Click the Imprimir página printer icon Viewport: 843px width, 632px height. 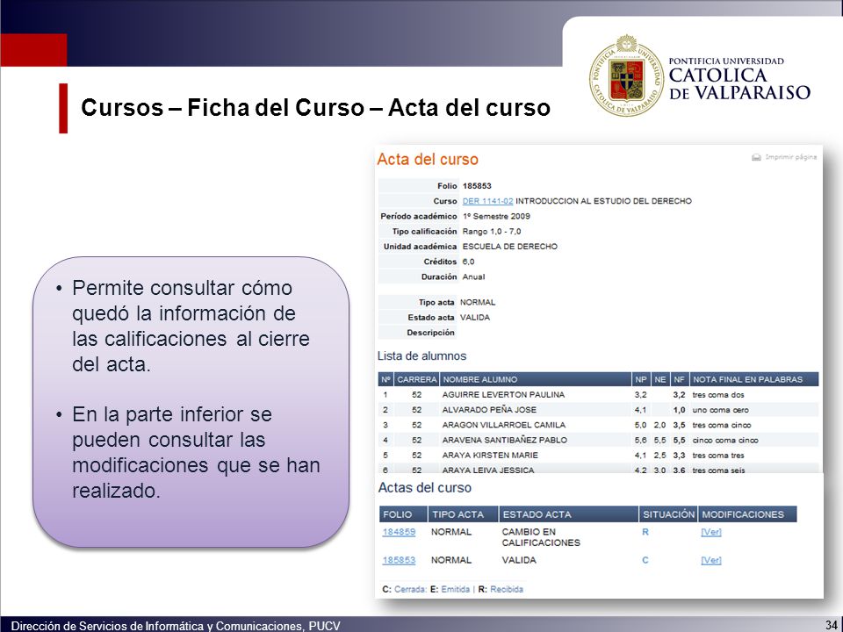coord(756,157)
